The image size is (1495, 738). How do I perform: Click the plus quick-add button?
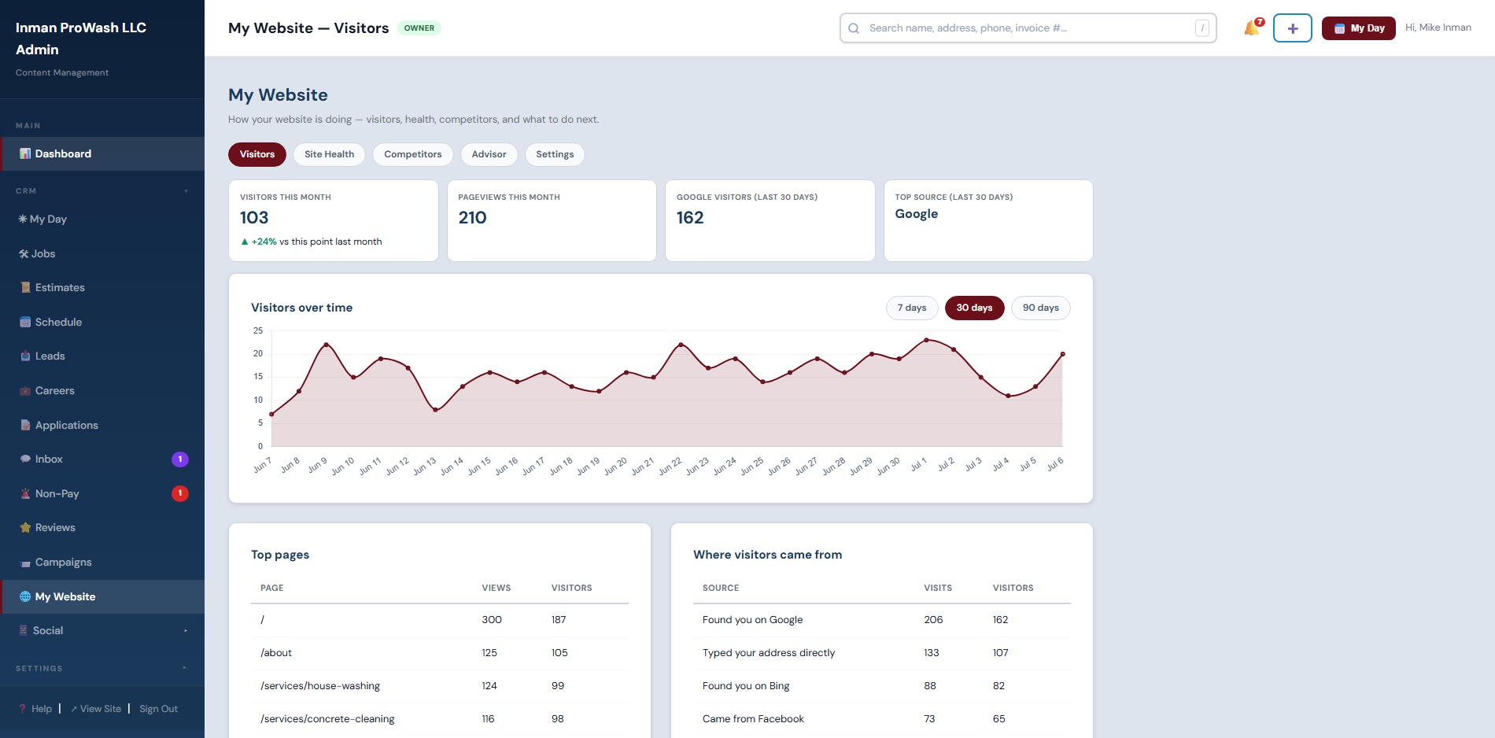pos(1293,28)
